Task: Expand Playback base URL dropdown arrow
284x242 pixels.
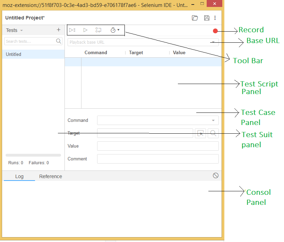Action: [213, 42]
